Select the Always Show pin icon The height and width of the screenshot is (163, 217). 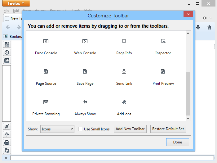[85, 102]
